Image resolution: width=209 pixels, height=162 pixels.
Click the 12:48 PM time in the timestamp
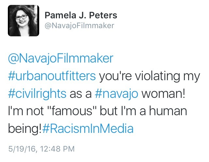57,149
